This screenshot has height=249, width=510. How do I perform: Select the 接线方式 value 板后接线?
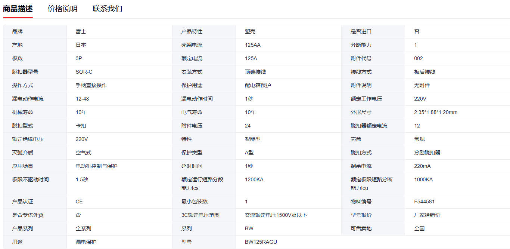pos(425,72)
